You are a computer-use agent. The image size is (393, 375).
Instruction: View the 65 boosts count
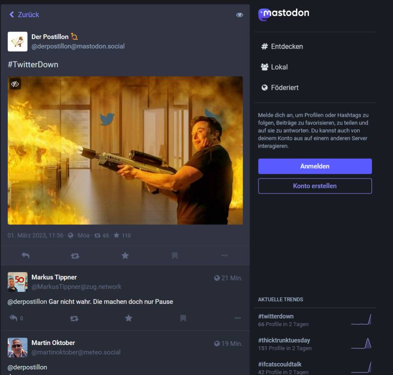[101, 236]
